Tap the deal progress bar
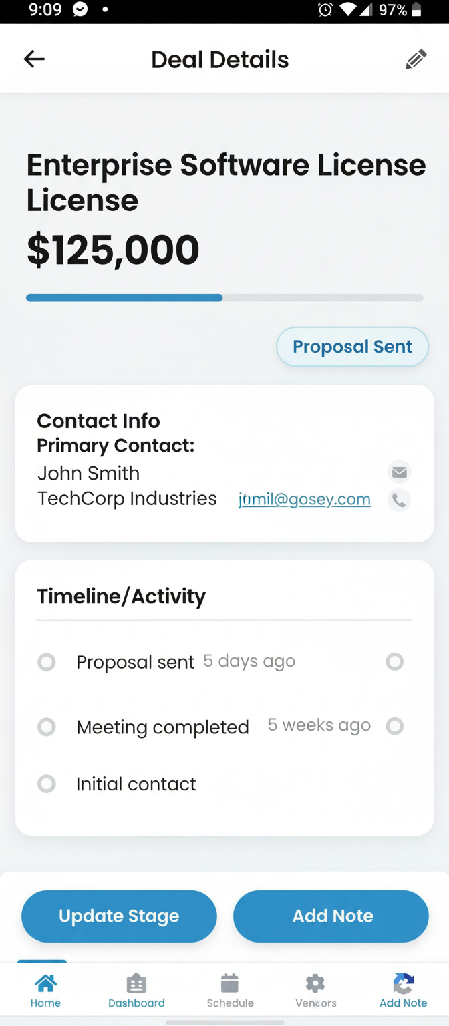This screenshot has width=449, height=1026. [x=224, y=298]
